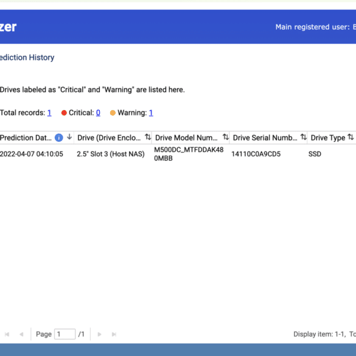Go to previous page arrow

21,334
